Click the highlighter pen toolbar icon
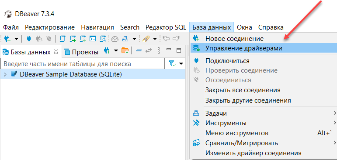The height and width of the screenshot is (160, 337). click(x=146, y=39)
